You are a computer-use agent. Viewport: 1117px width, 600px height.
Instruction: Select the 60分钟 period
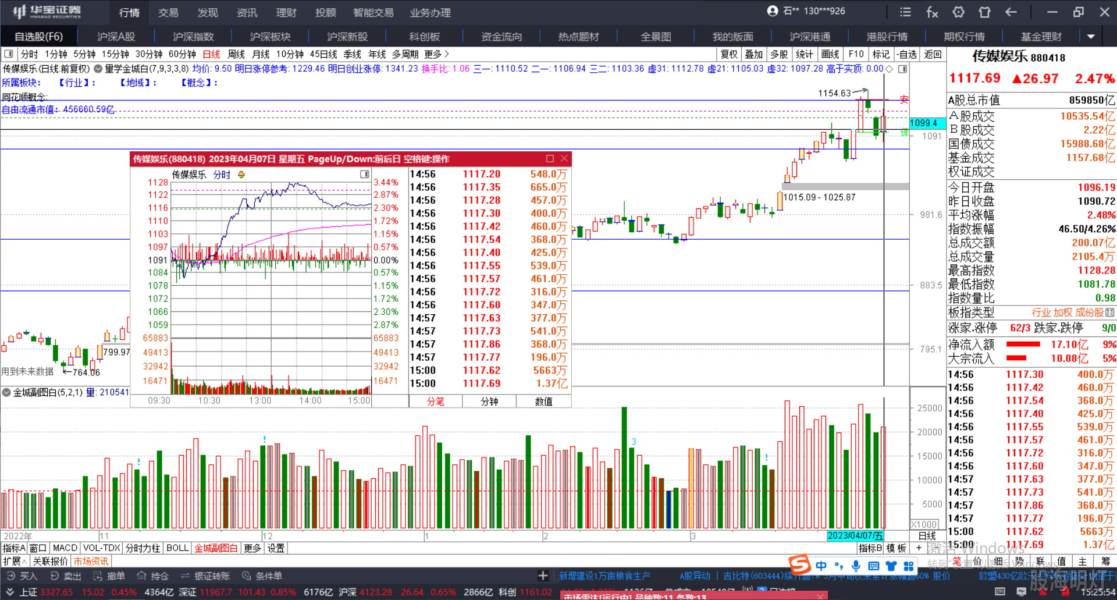point(182,54)
